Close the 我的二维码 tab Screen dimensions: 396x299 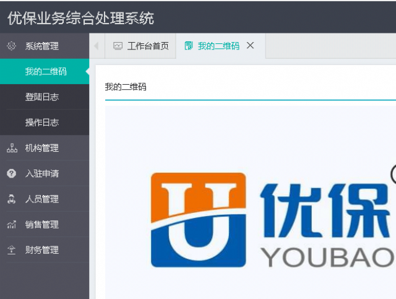point(250,45)
